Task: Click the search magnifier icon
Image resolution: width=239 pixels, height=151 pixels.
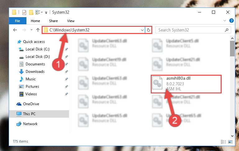Action: pos(227,30)
